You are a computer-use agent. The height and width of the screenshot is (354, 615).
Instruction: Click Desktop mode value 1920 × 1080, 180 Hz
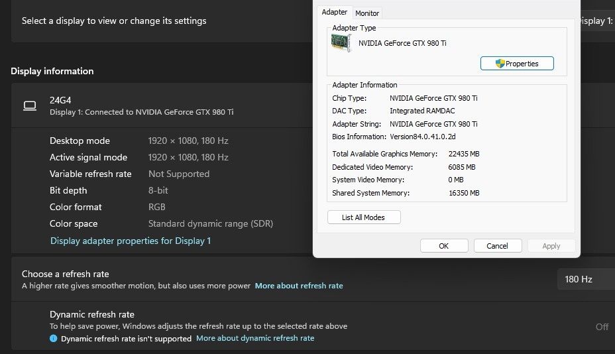tap(188, 141)
